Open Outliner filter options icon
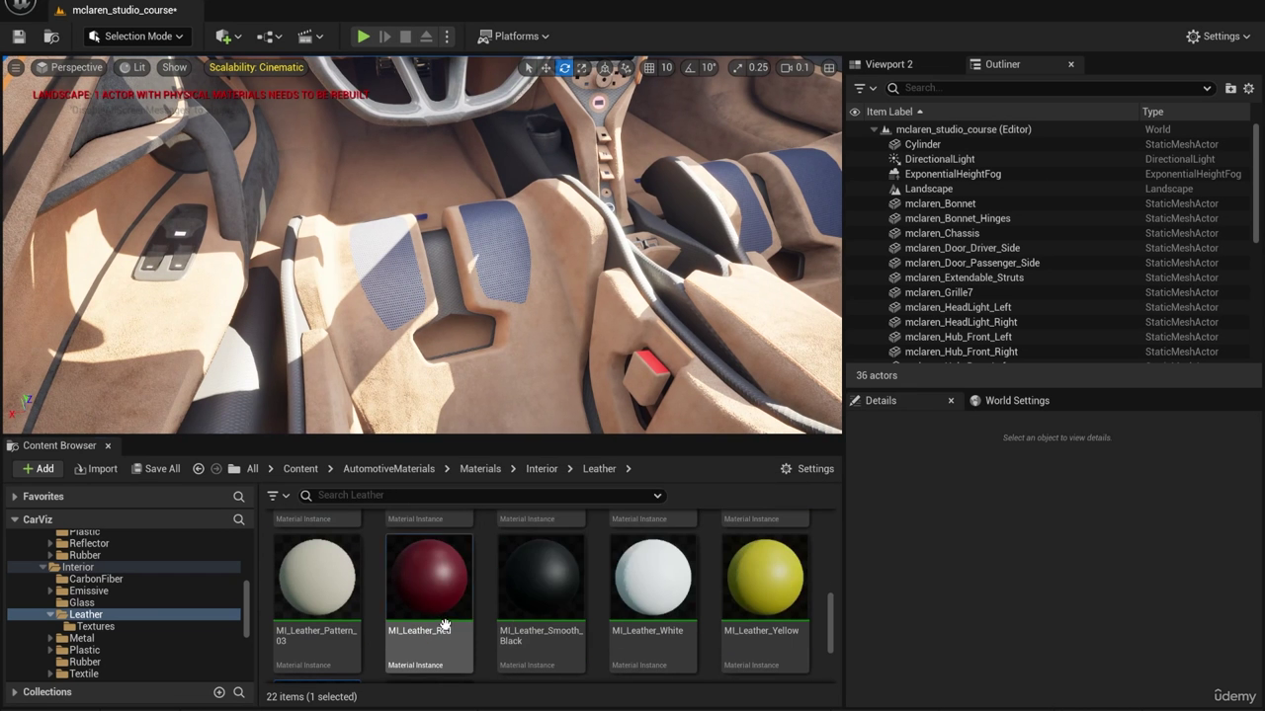This screenshot has height=711, width=1265. coord(865,88)
